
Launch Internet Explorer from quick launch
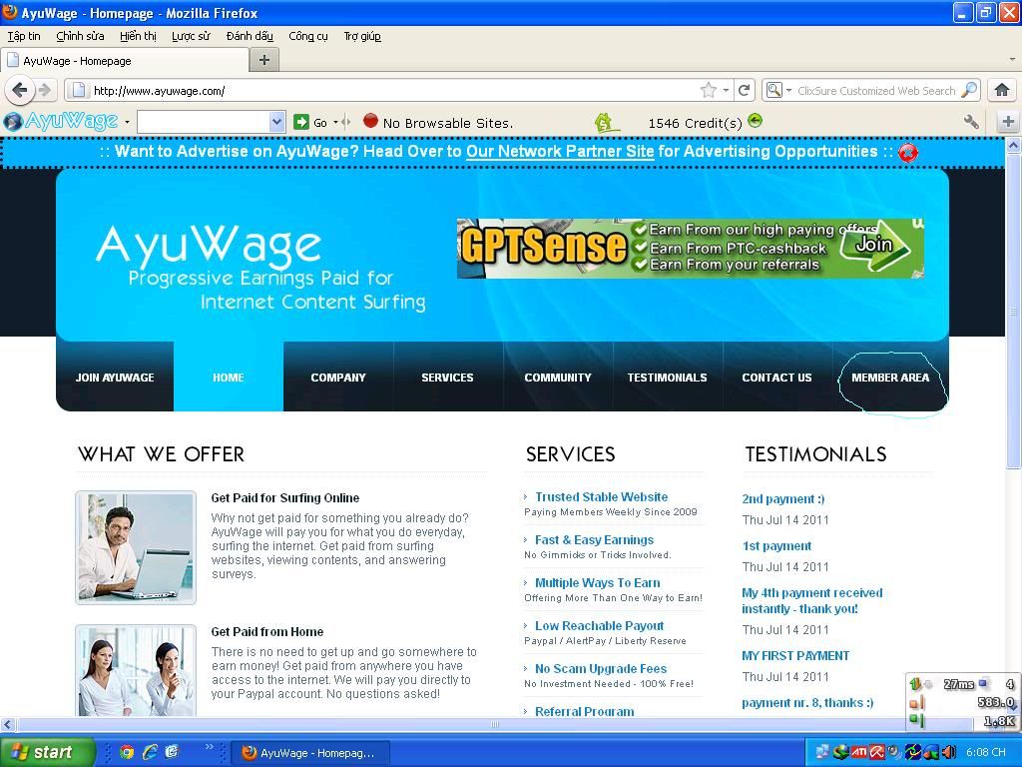150,752
